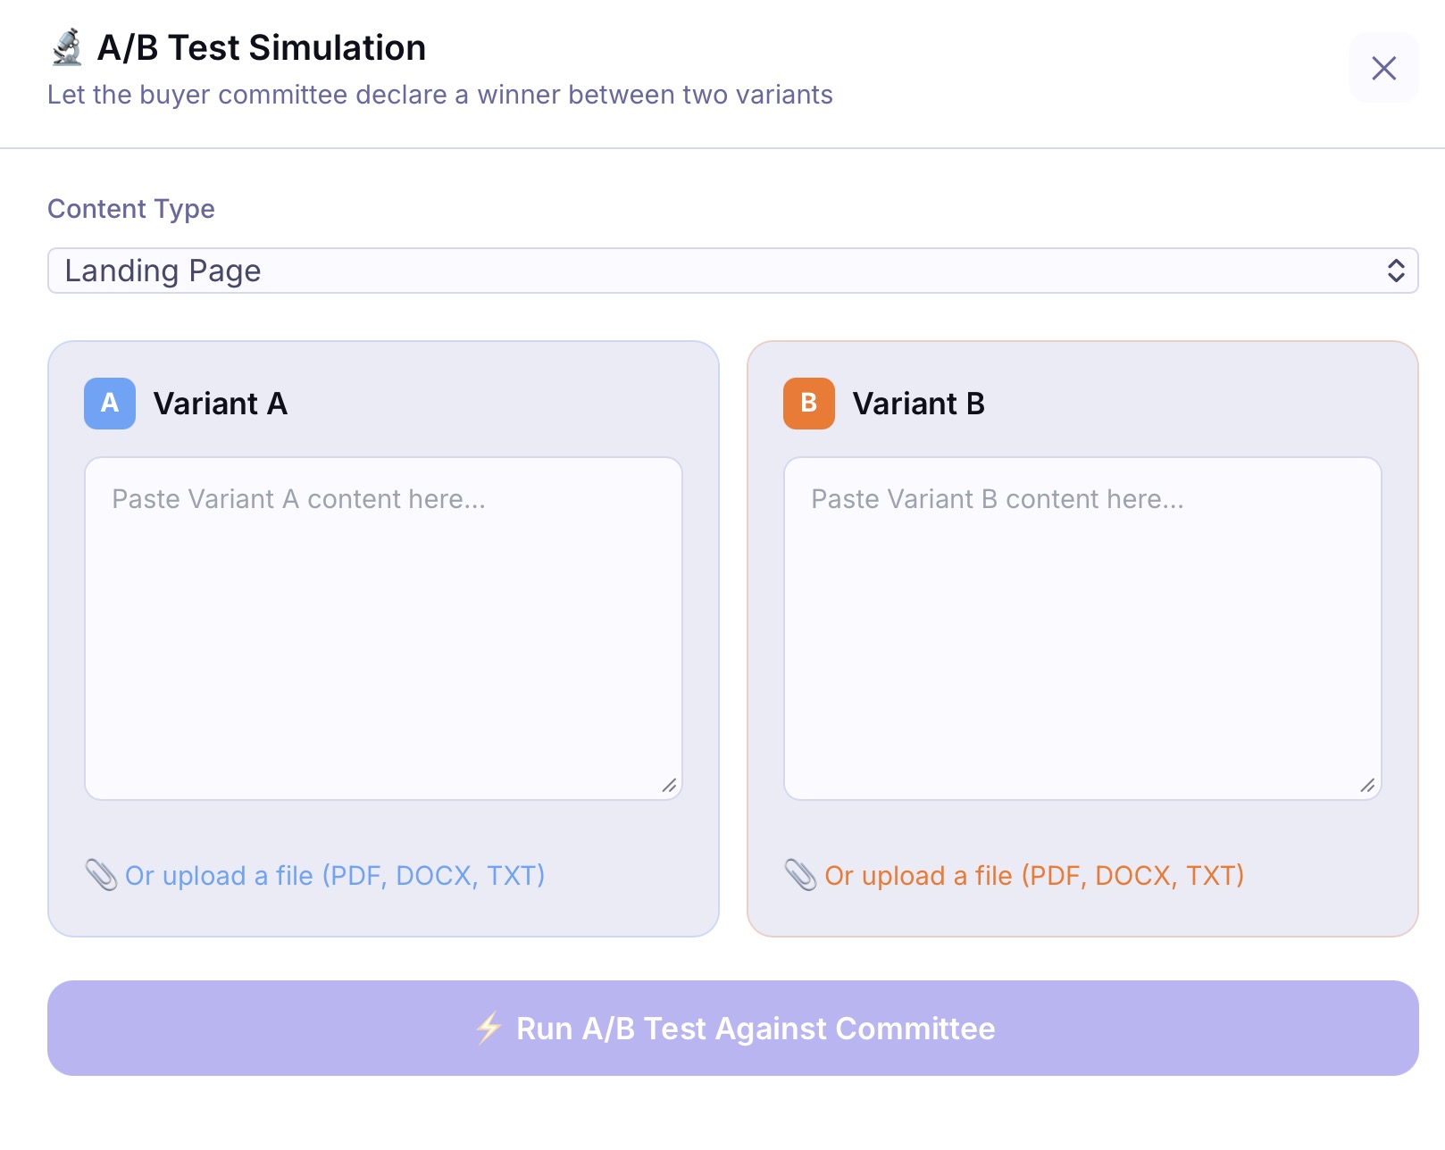Viewport: 1445px width, 1150px height.
Task: Upload a file for Variant B
Action: 1034,876
